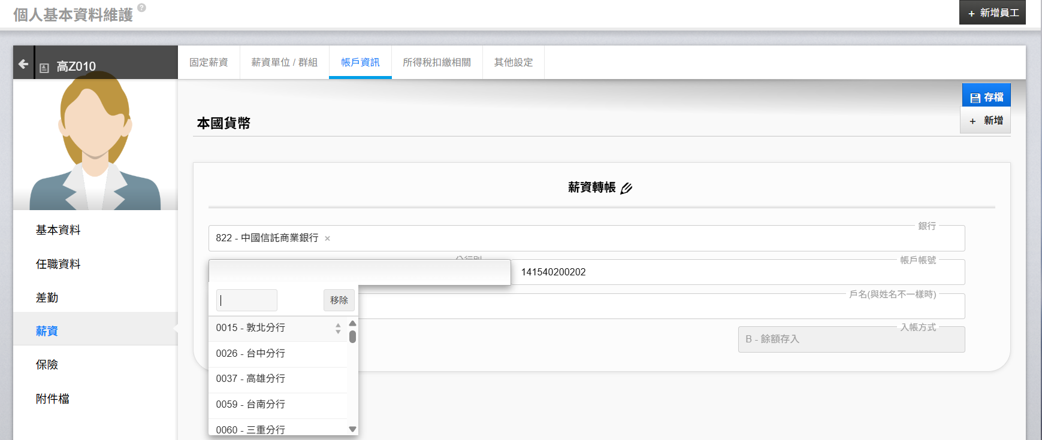Viewport: 1042px width, 440px height.
Task: Click the 新增員工 button
Action: click(x=992, y=13)
